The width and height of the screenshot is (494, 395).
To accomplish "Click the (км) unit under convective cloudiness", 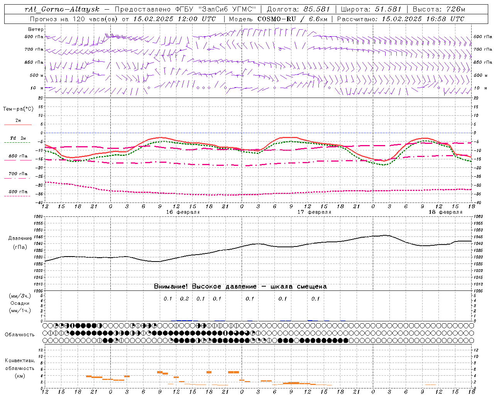I will [20, 376].
